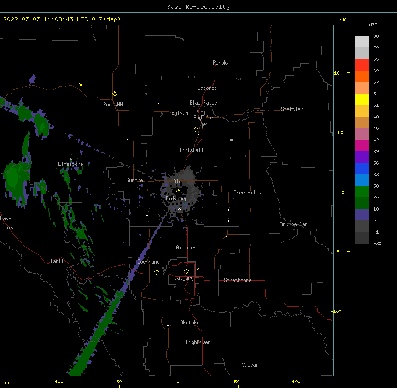Click the white asterisk above Limestone label

71,159
